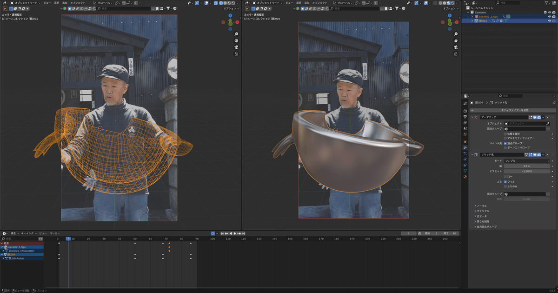The image size is (558, 293).
Task: Click the mesh data icon beside 顔.004
Action: tap(506, 20)
